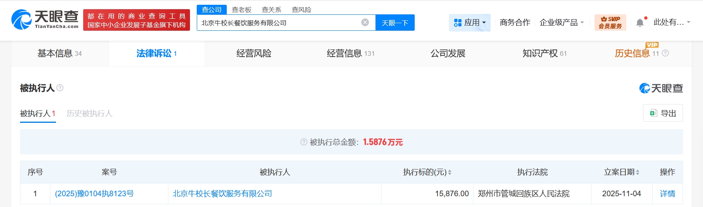This screenshot has height=207, width=703.
Task: Open case (2025)豫0104执8123号 link
Action: pyautogui.click(x=94, y=194)
